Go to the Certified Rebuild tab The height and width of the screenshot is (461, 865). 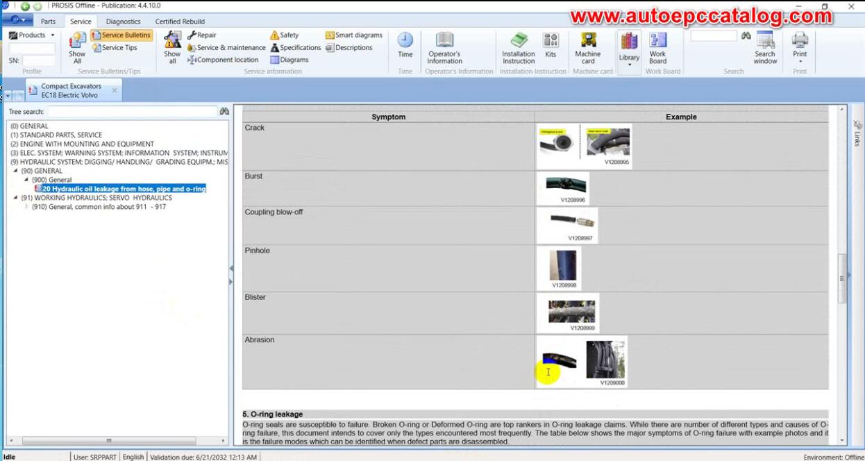(x=180, y=22)
